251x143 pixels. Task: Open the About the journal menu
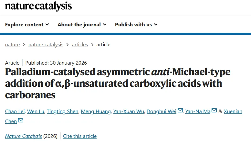coord(82,25)
